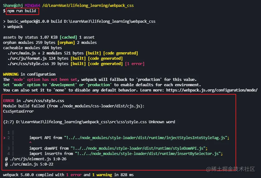261x178 pixels.
Task: Select the 'Shane@zhj' prompt username text
Action: pyautogui.click(x=13, y=6)
